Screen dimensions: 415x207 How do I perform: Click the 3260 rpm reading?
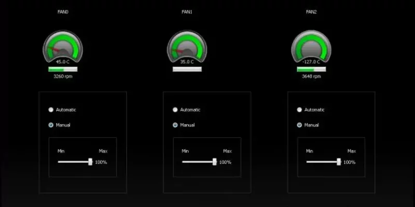pos(63,77)
